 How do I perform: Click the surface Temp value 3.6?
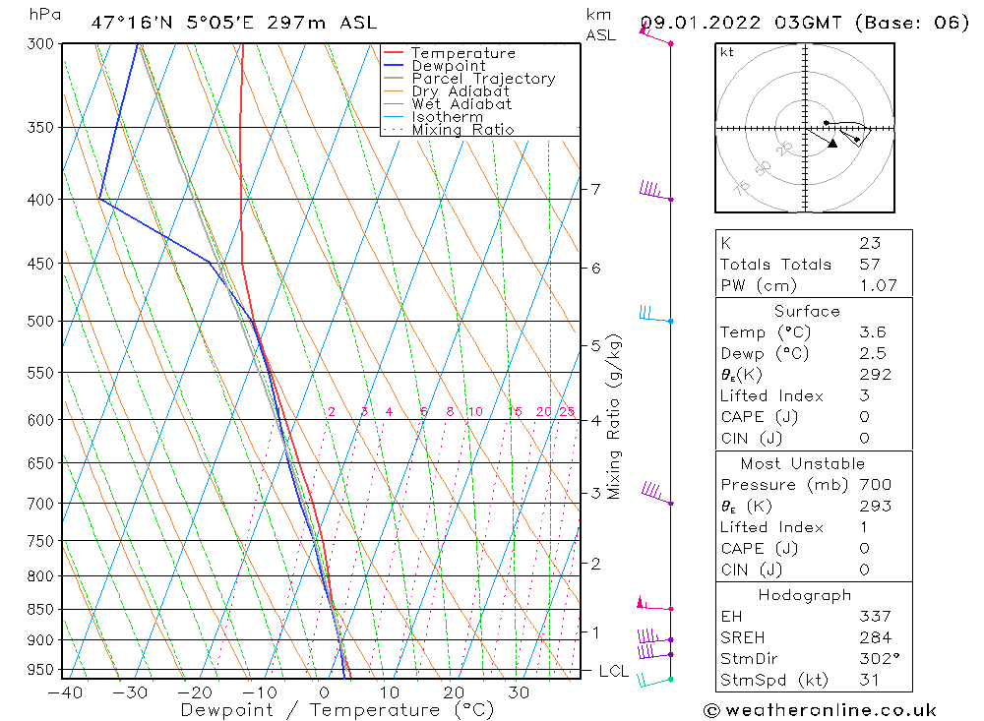873,331
